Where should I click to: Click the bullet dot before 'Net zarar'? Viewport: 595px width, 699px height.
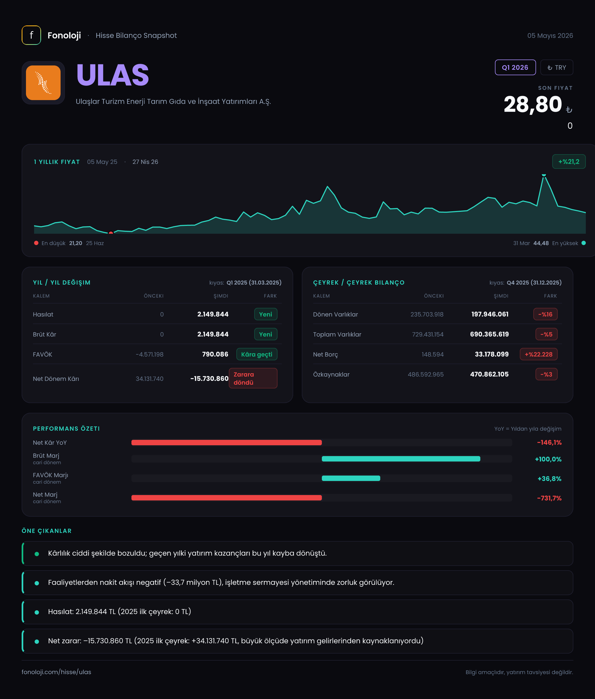point(37,642)
